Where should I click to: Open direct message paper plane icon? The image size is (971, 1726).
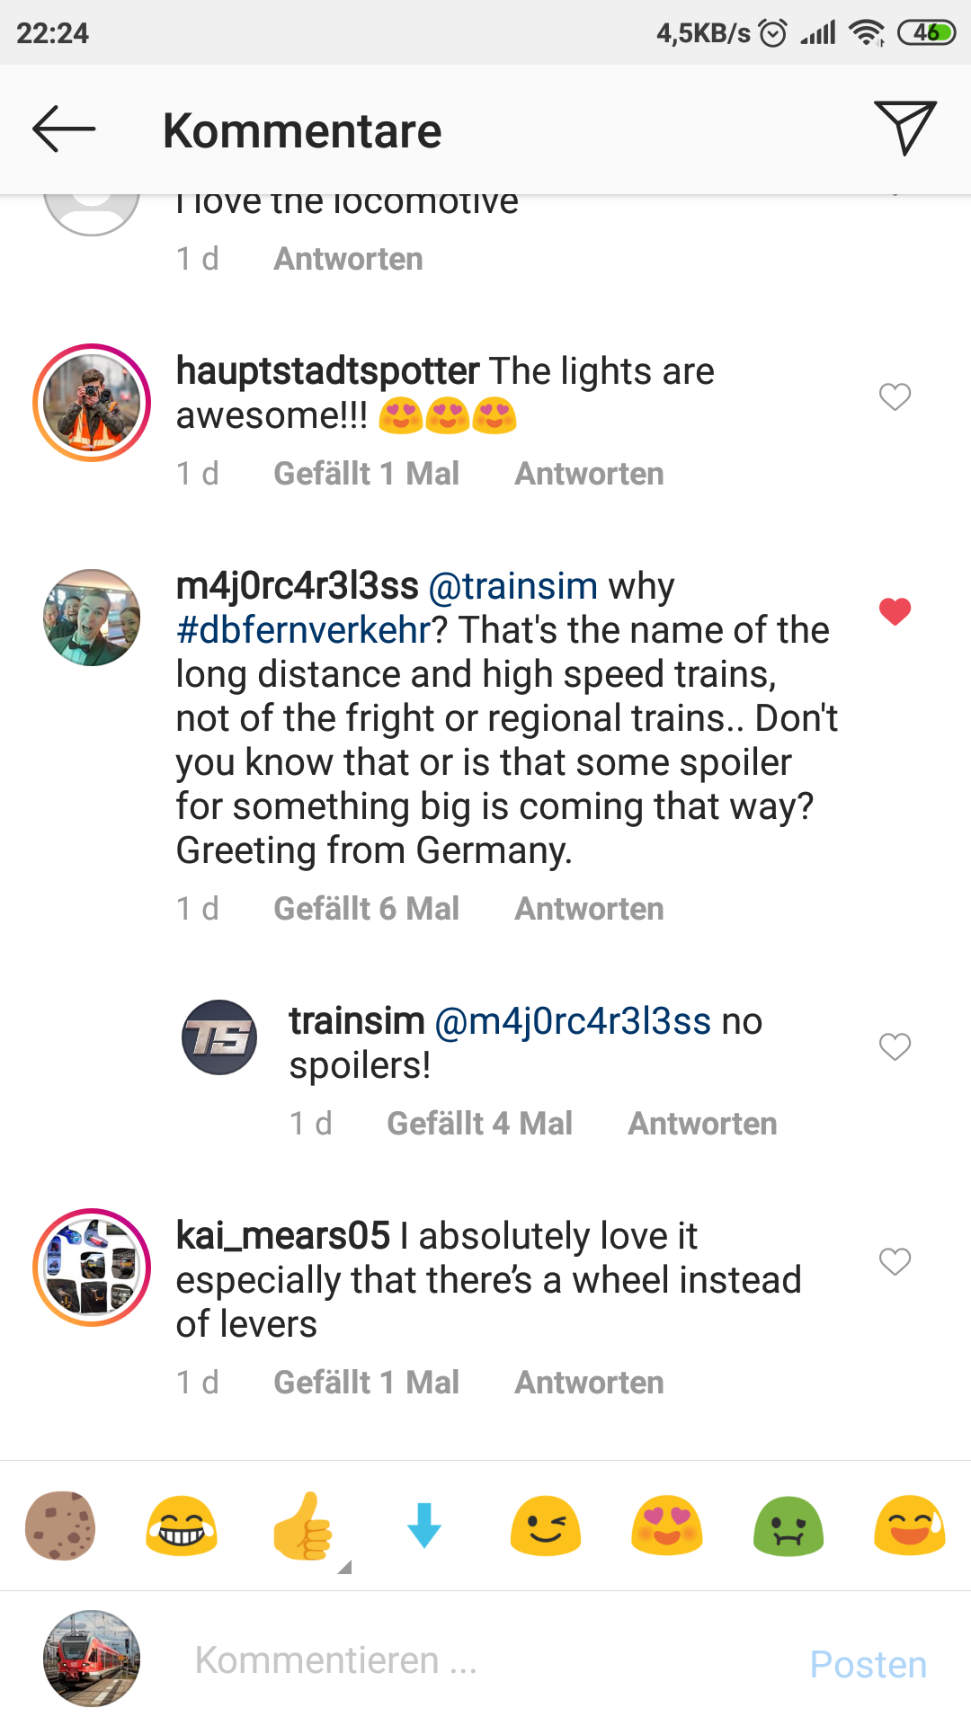coord(904,128)
